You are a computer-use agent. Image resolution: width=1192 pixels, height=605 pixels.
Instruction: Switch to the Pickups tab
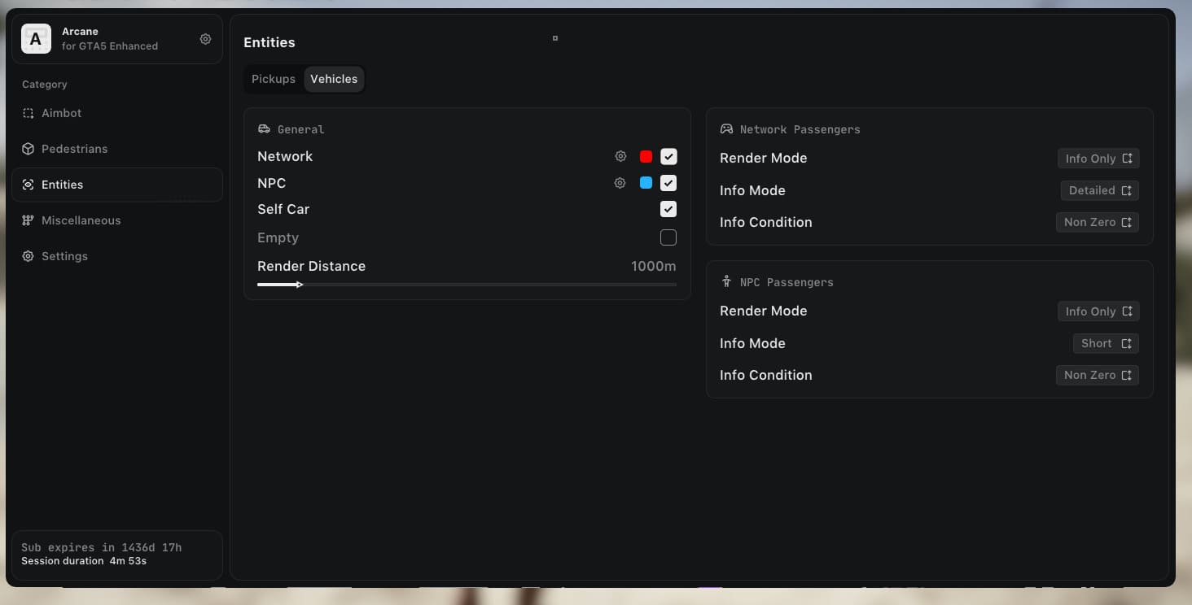[x=274, y=79]
